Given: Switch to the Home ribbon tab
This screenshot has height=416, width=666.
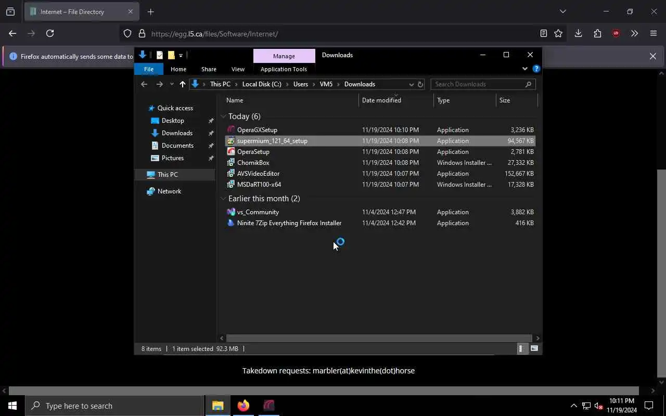Looking at the screenshot, I should 178,69.
